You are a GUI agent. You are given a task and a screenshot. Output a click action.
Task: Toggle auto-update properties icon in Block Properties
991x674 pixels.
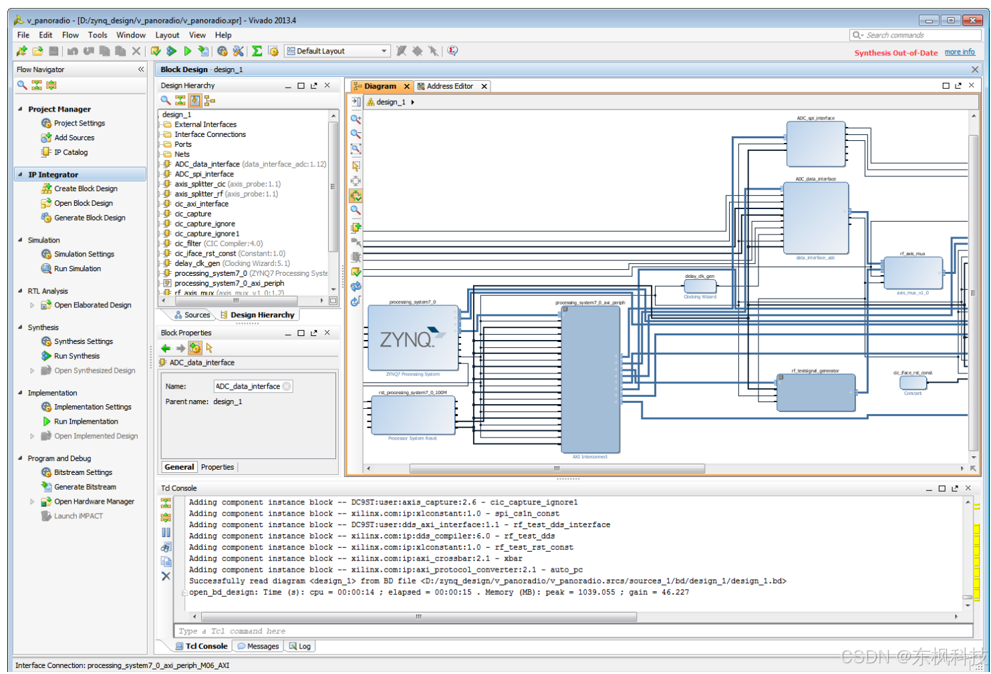click(194, 348)
